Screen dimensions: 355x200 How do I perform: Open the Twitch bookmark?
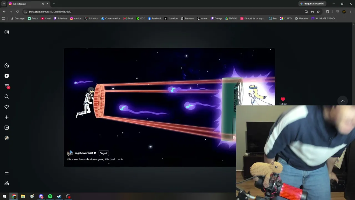(33, 19)
